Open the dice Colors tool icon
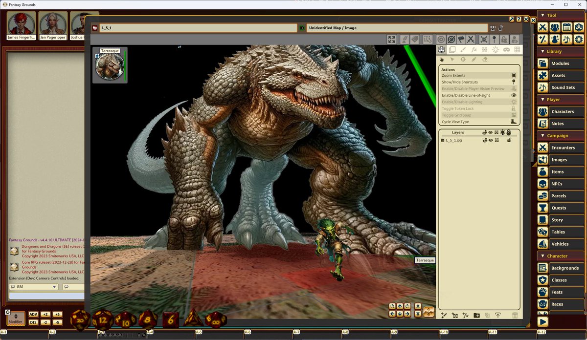 (579, 27)
